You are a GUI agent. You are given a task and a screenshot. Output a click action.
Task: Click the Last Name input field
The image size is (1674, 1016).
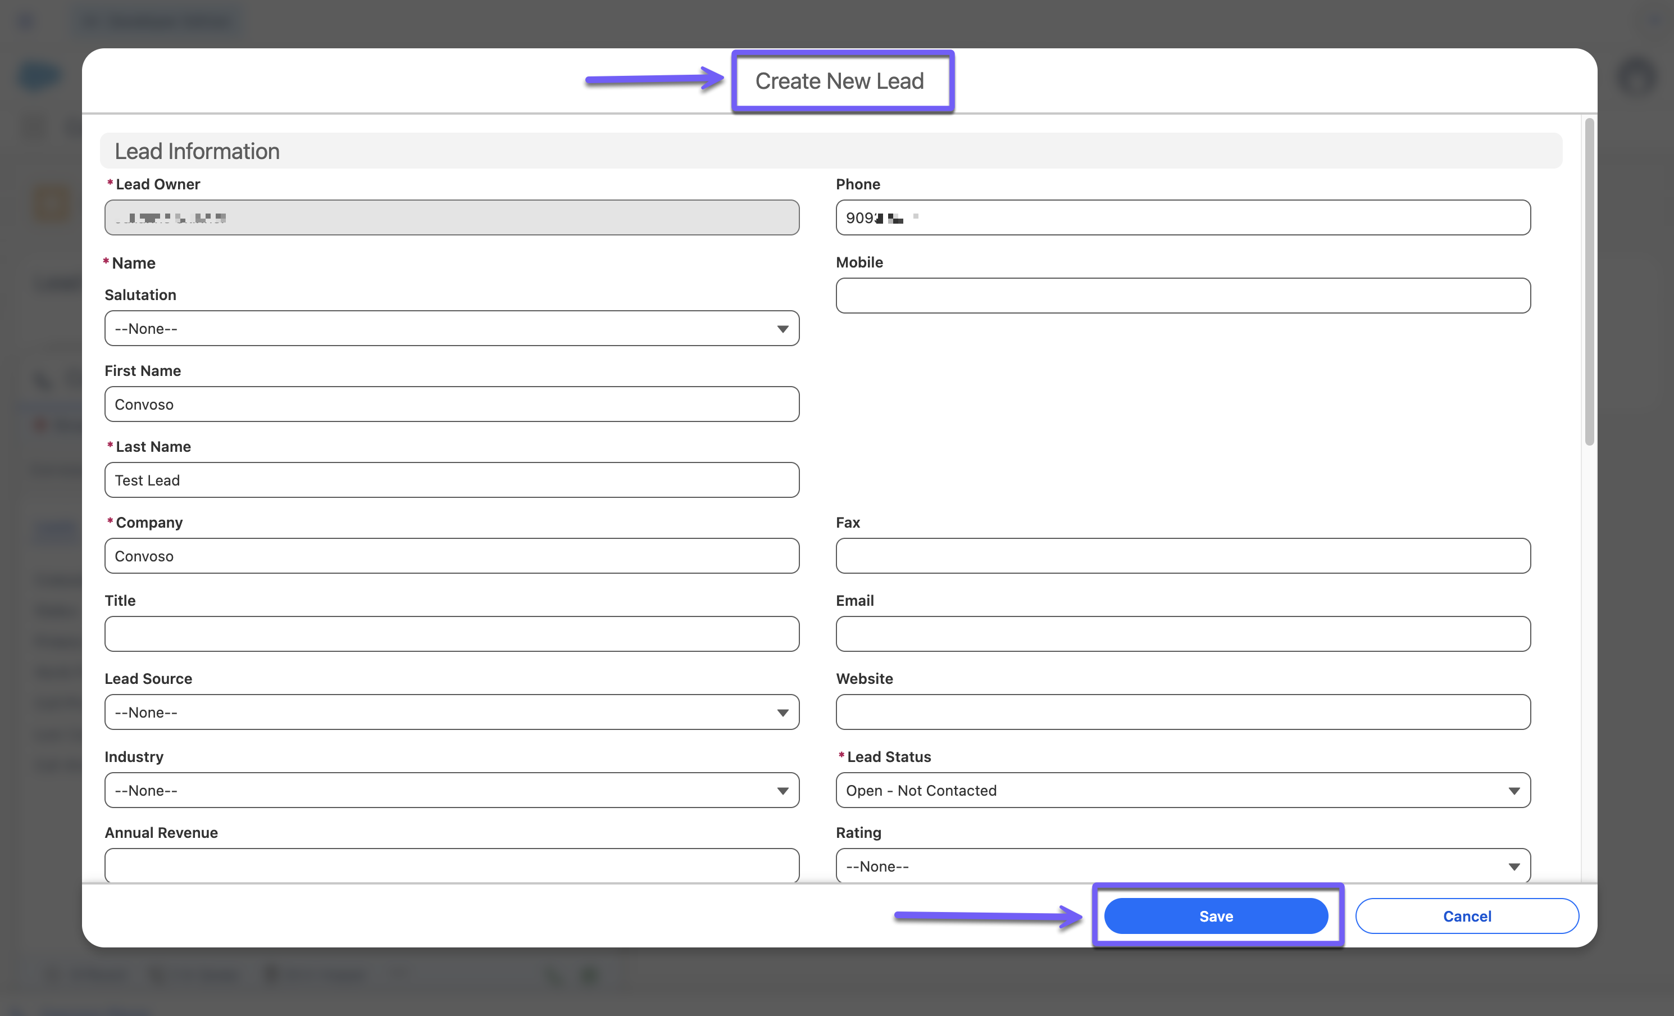coord(451,480)
